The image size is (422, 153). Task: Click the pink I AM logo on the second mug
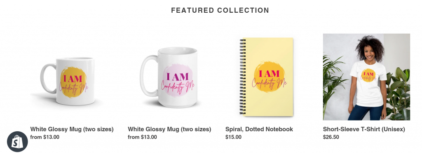tap(178, 80)
